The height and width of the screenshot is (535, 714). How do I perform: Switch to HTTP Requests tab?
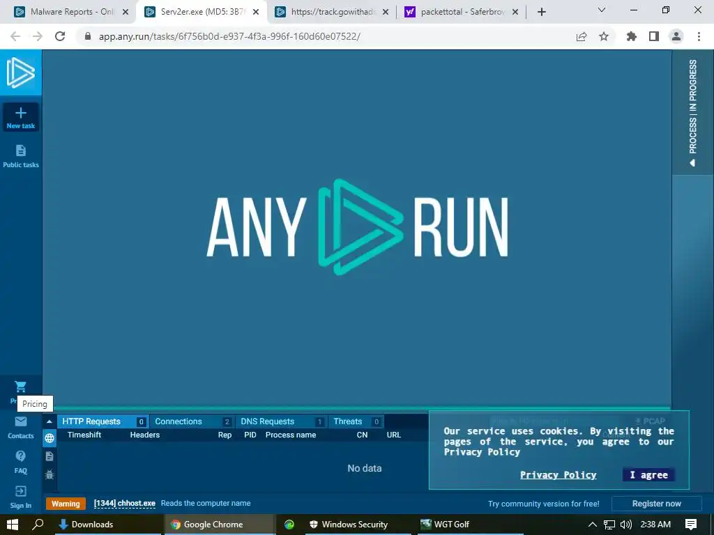(x=103, y=421)
